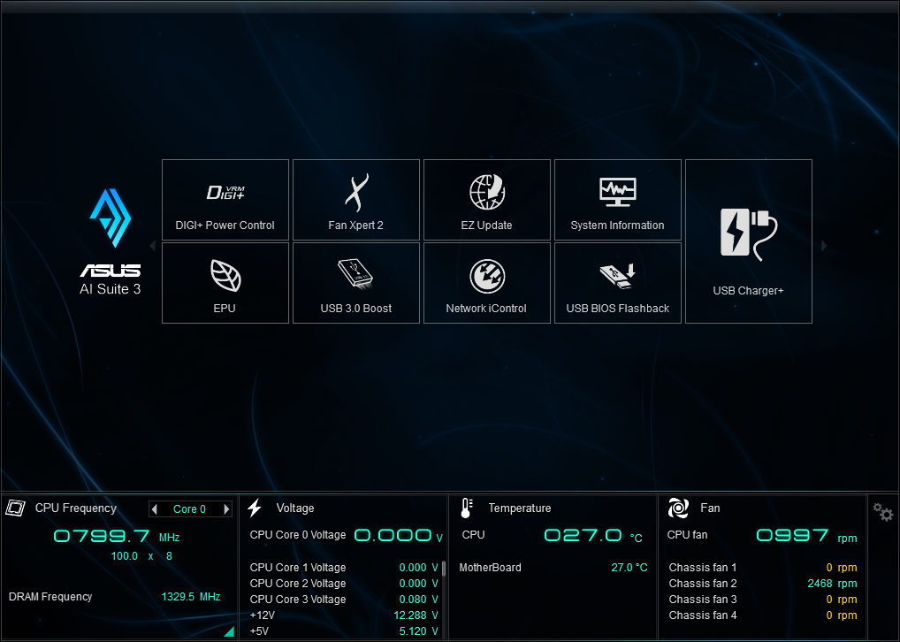Select Chassis fan 3 row
Screen dimensions: 900x642
763,600
